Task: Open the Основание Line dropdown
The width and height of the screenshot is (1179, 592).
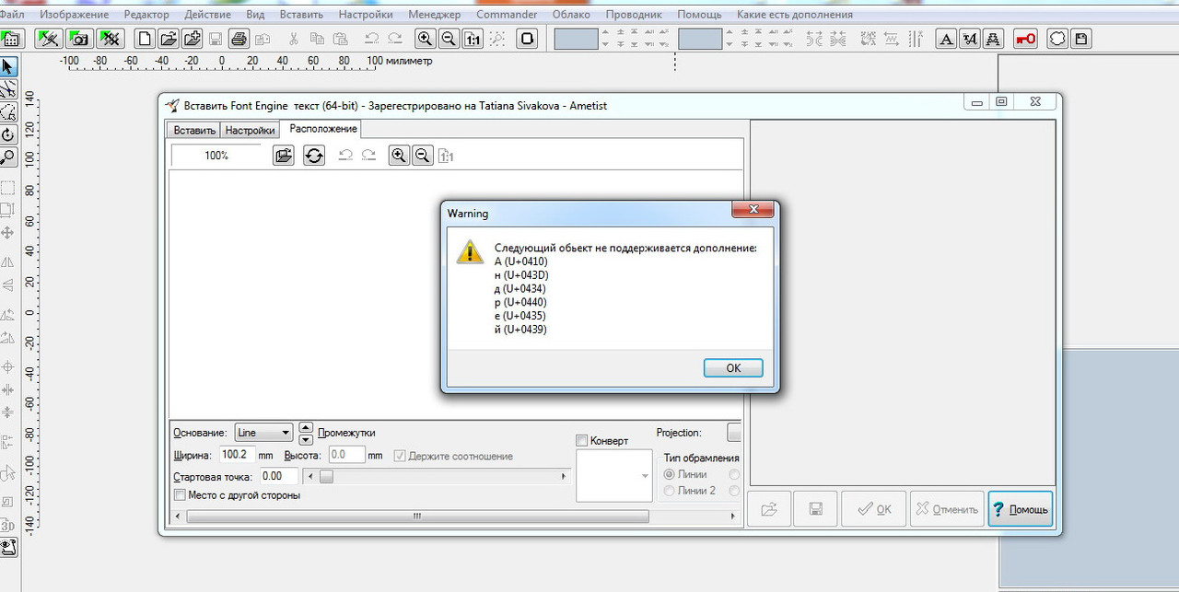Action: pos(263,433)
